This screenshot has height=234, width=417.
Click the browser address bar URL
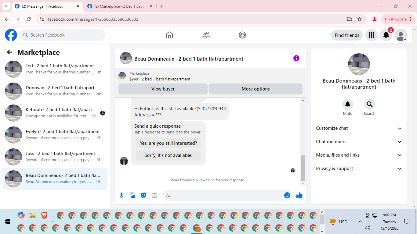[93, 19]
